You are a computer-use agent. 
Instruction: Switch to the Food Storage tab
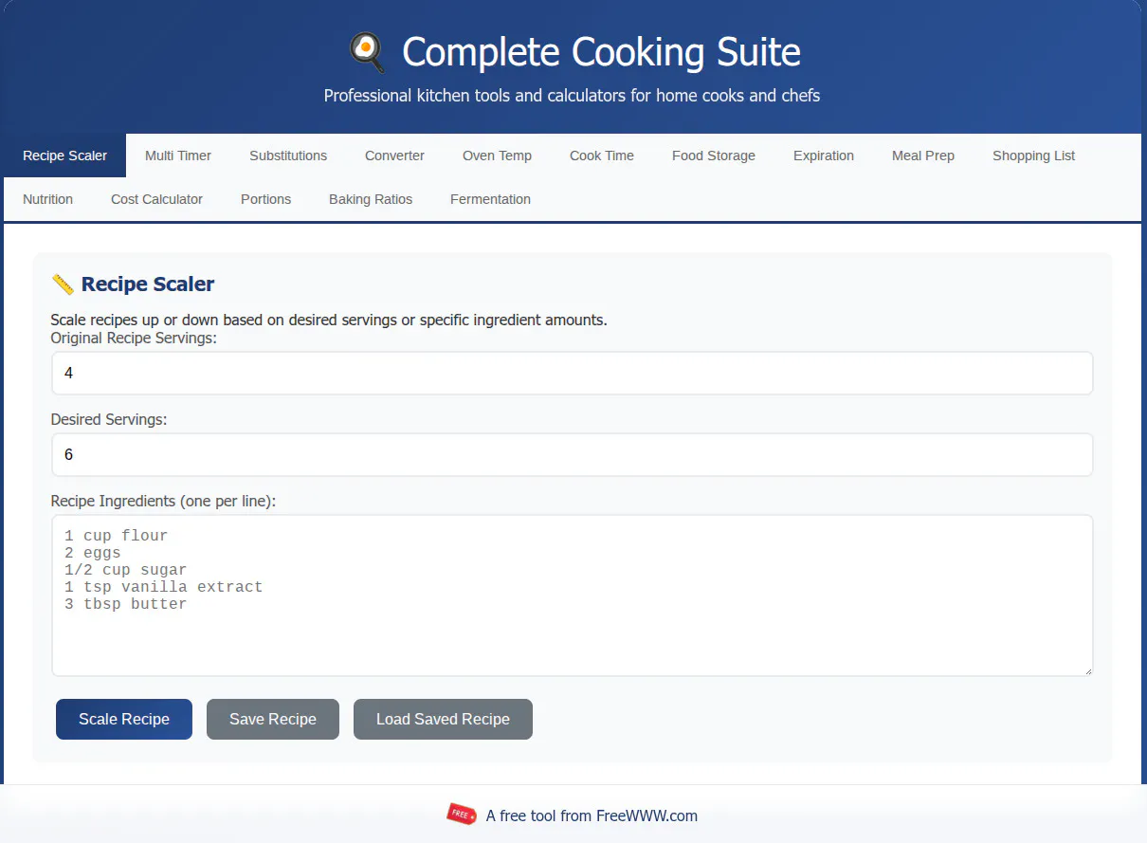pyautogui.click(x=714, y=156)
